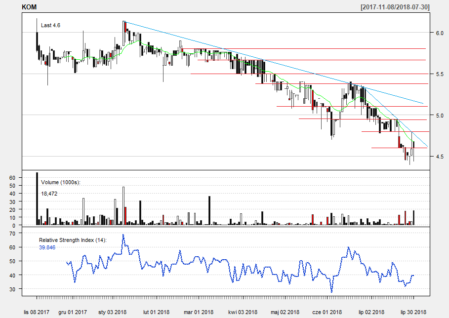
Task: Click the 'maj 02 2018' date label
Action: tap(285, 312)
